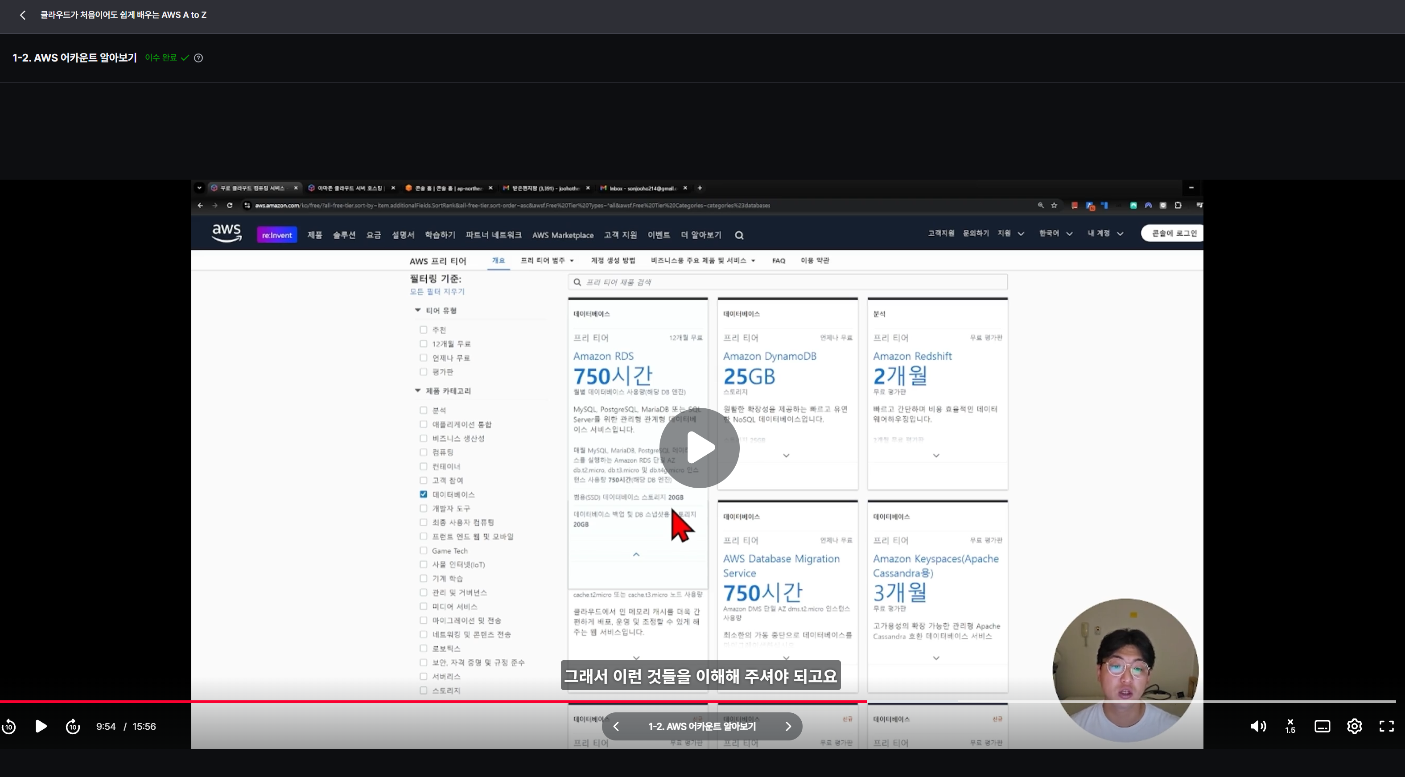
Task: Change the 1.5x playback speed
Action: tap(1290, 726)
